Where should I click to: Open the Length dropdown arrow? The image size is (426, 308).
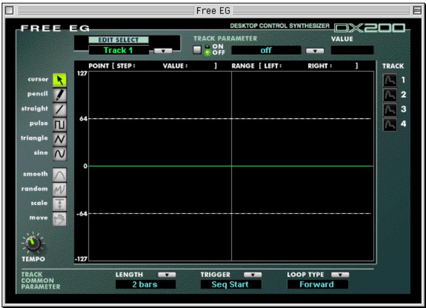click(x=167, y=275)
